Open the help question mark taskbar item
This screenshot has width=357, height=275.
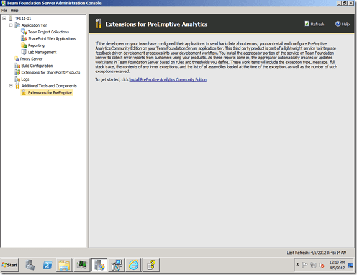coord(151,265)
